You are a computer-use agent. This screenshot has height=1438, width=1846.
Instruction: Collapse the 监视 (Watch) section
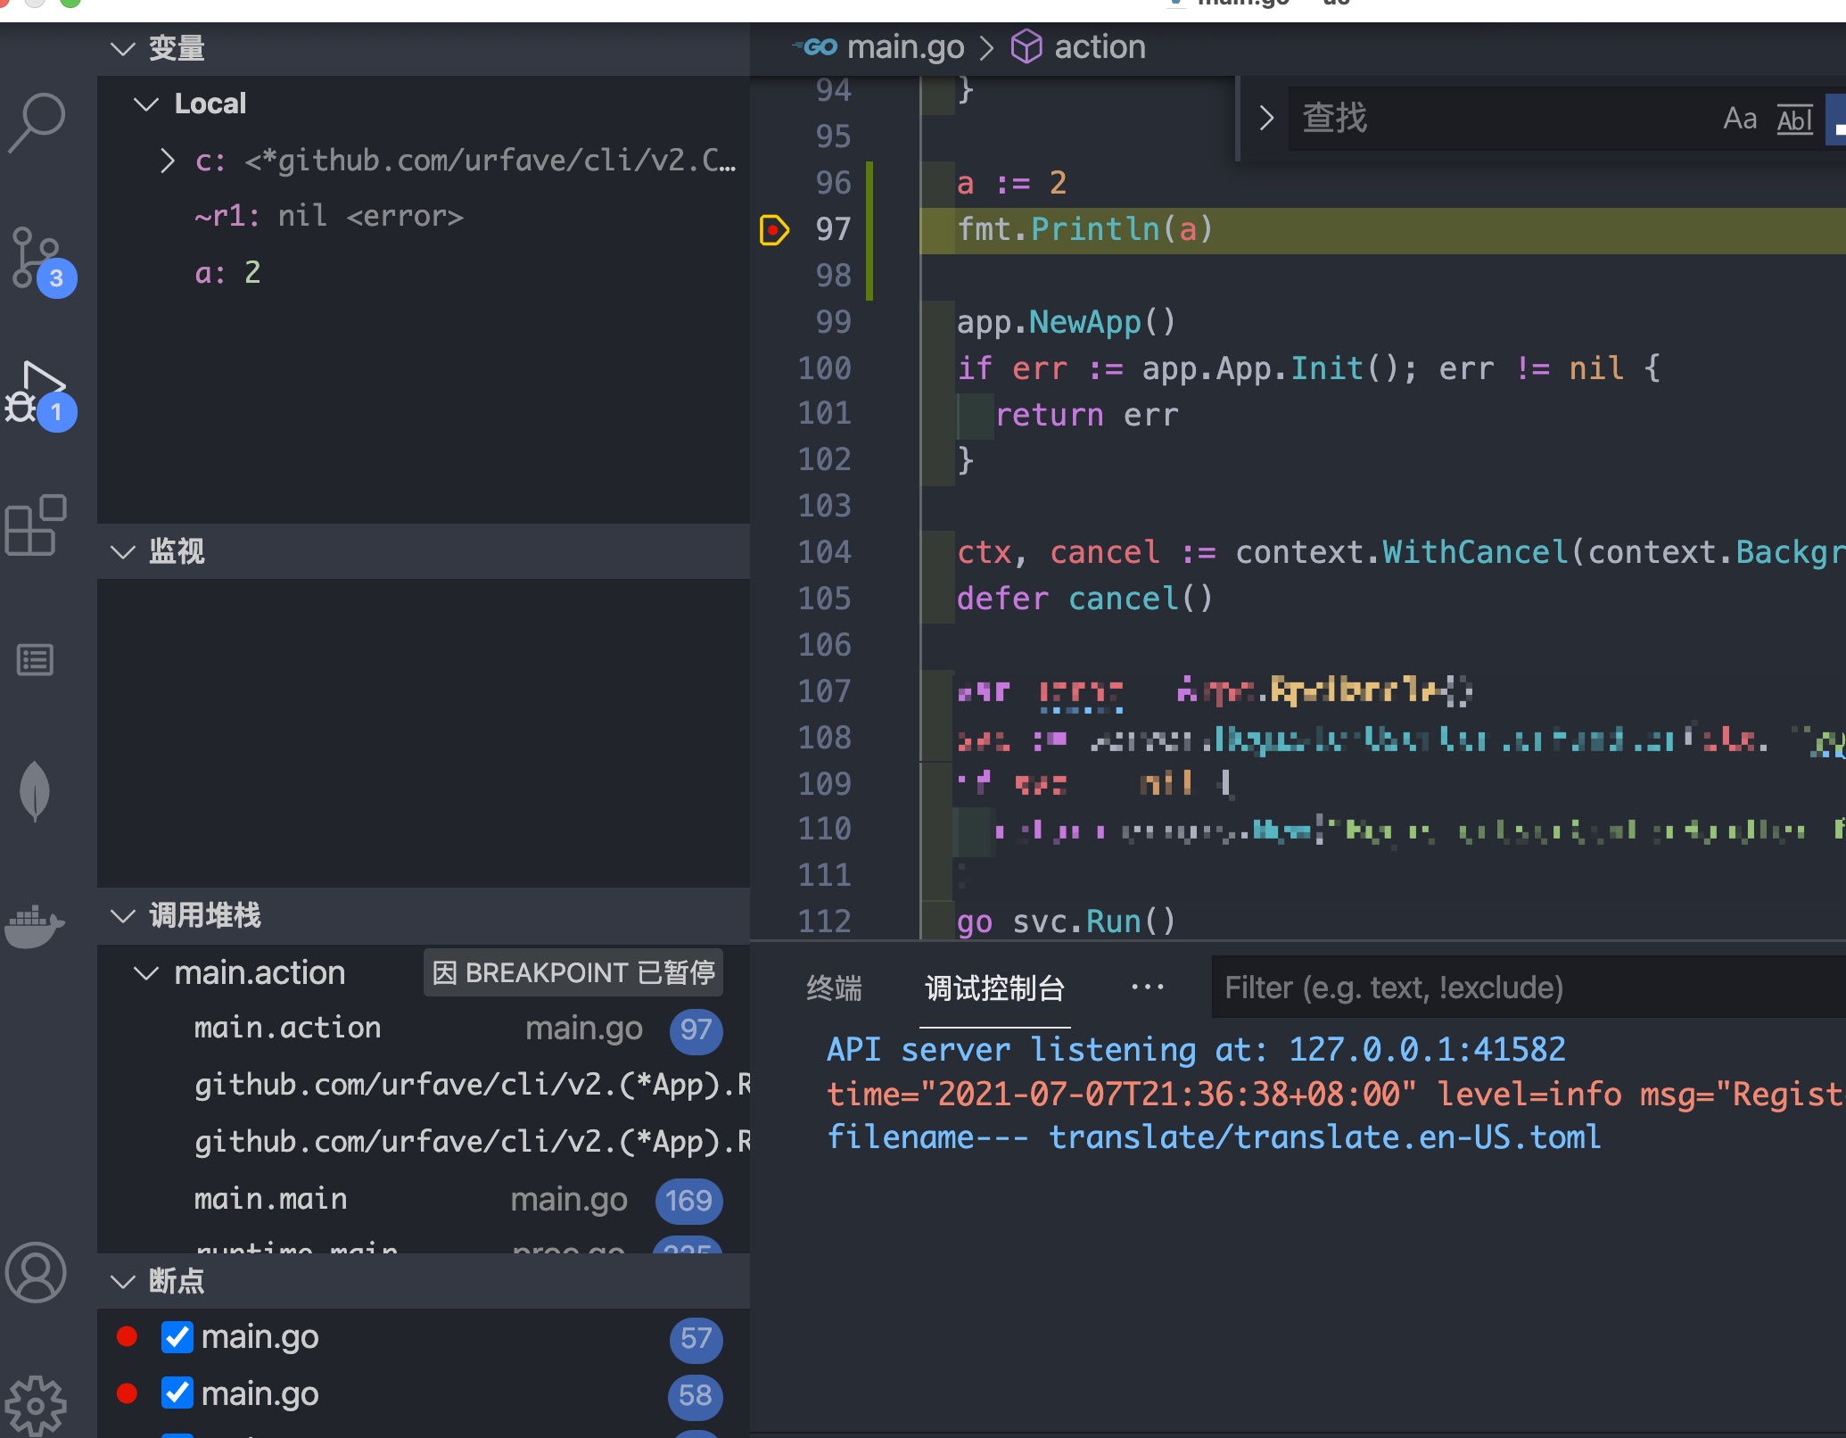122,551
